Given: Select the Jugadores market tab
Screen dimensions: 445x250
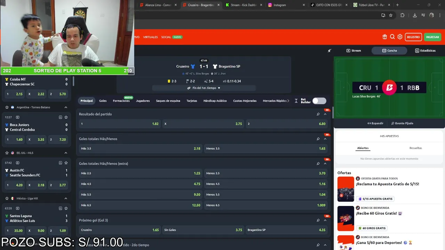Looking at the screenshot, I should coord(143,101).
